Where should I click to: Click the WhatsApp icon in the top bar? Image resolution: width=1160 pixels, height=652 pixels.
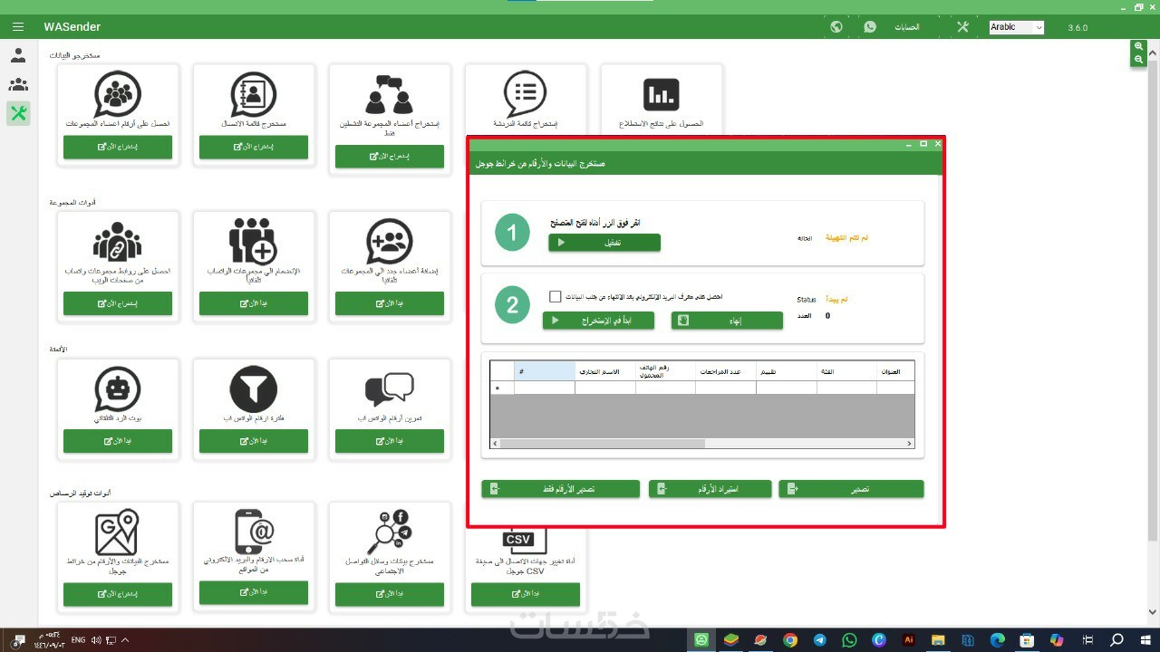point(870,27)
